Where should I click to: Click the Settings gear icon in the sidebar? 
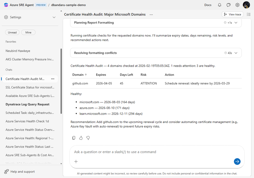(6, 17)
